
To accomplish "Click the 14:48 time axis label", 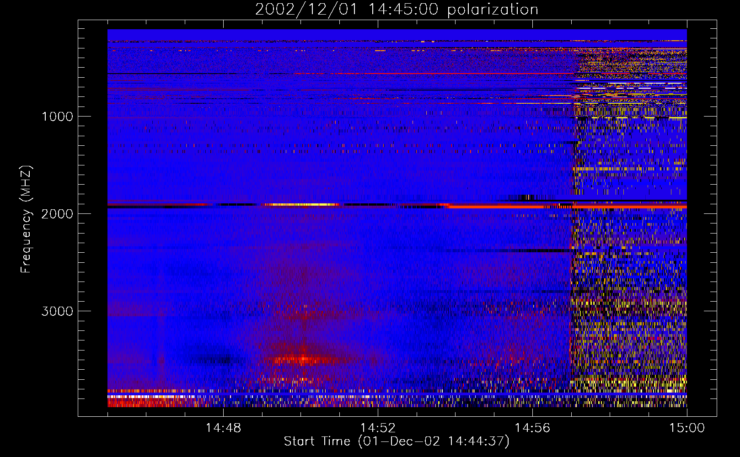I will click(x=223, y=428).
